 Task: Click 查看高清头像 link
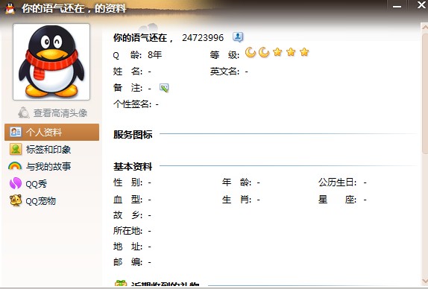click(x=60, y=113)
